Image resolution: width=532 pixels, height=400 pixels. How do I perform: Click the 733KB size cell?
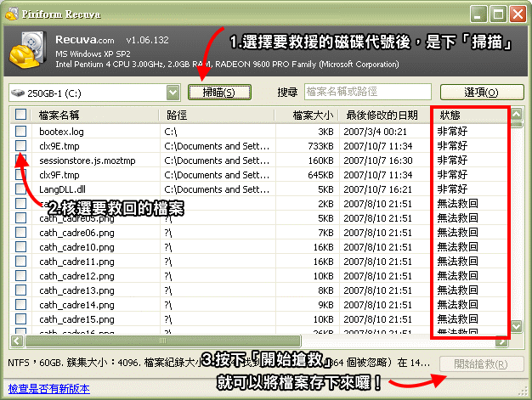(x=320, y=146)
